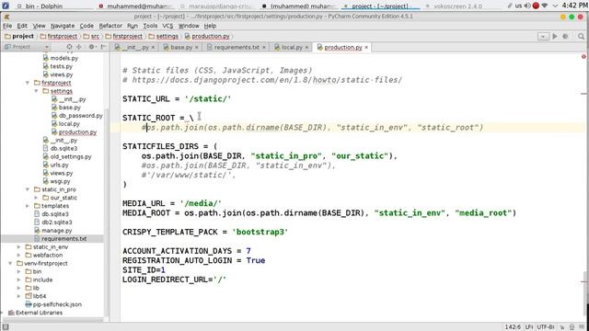Open Search Everywhere magnifier icon
The image size is (589, 331).
(581, 36)
